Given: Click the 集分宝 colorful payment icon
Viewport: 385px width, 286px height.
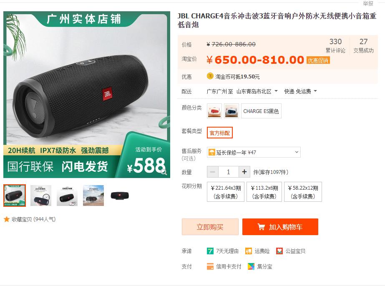Looking at the screenshot, I should 251,266.
